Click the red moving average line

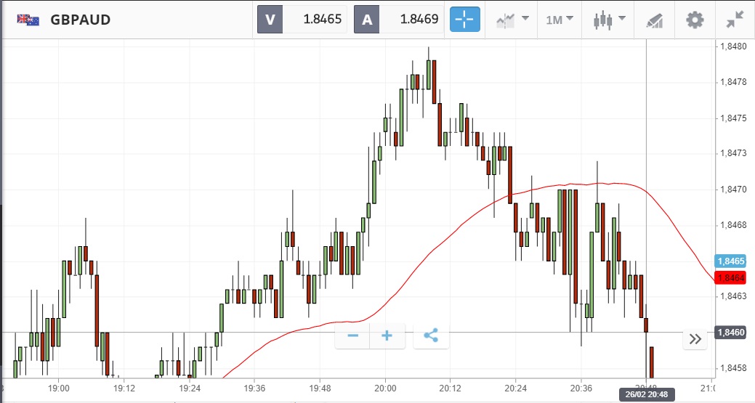click(436, 247)
